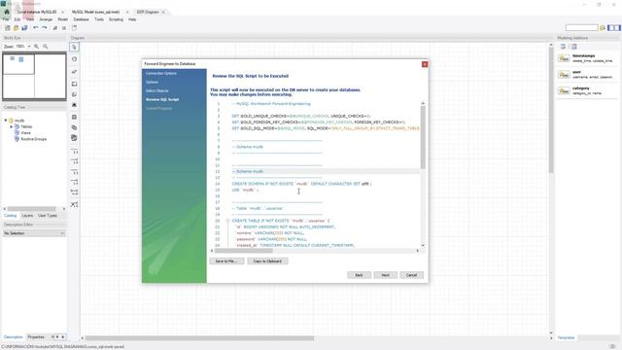Open the Arrange menu
Viewport: 622px width, 350px height.
click(46, 19)
